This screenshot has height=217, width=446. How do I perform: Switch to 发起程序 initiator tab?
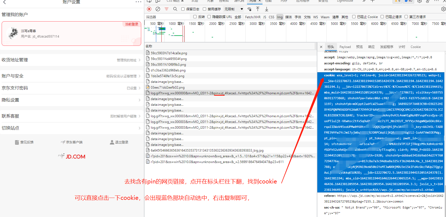point(387,47)
